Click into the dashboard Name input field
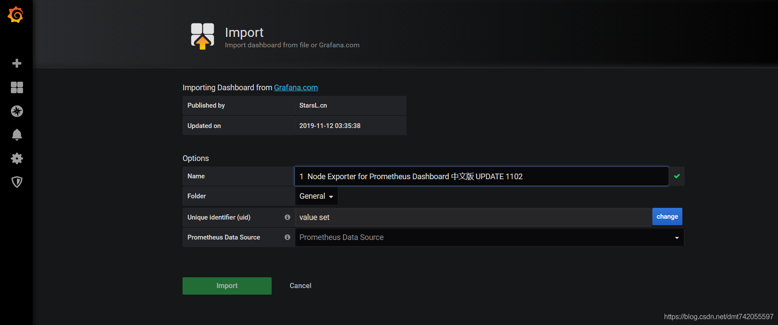Screen dimensions: 778x325 point(482,176)
